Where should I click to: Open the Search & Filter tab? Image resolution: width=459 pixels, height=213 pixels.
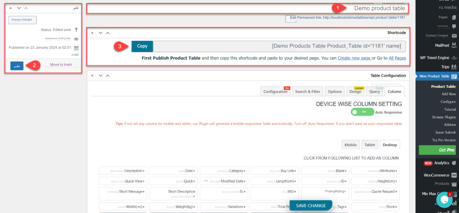[307, 91]
